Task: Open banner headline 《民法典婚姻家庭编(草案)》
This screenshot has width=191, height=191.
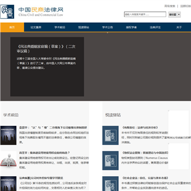Action: 46,49
